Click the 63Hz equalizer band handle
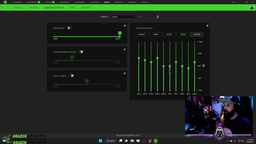 point(145,60)
